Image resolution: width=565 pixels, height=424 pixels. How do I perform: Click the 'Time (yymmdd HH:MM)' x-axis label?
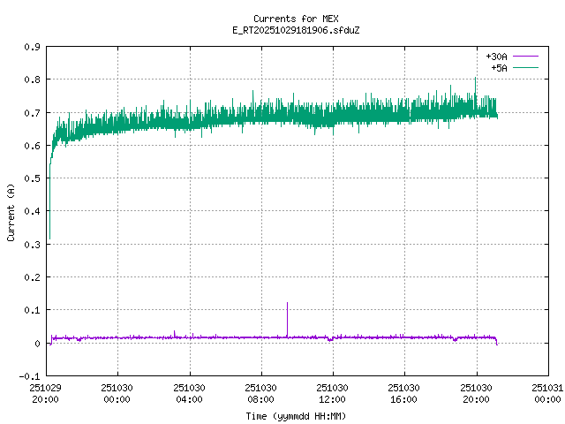[294, 415]
